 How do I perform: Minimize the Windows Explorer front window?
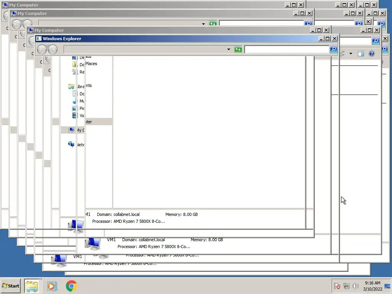coord(322,39)
